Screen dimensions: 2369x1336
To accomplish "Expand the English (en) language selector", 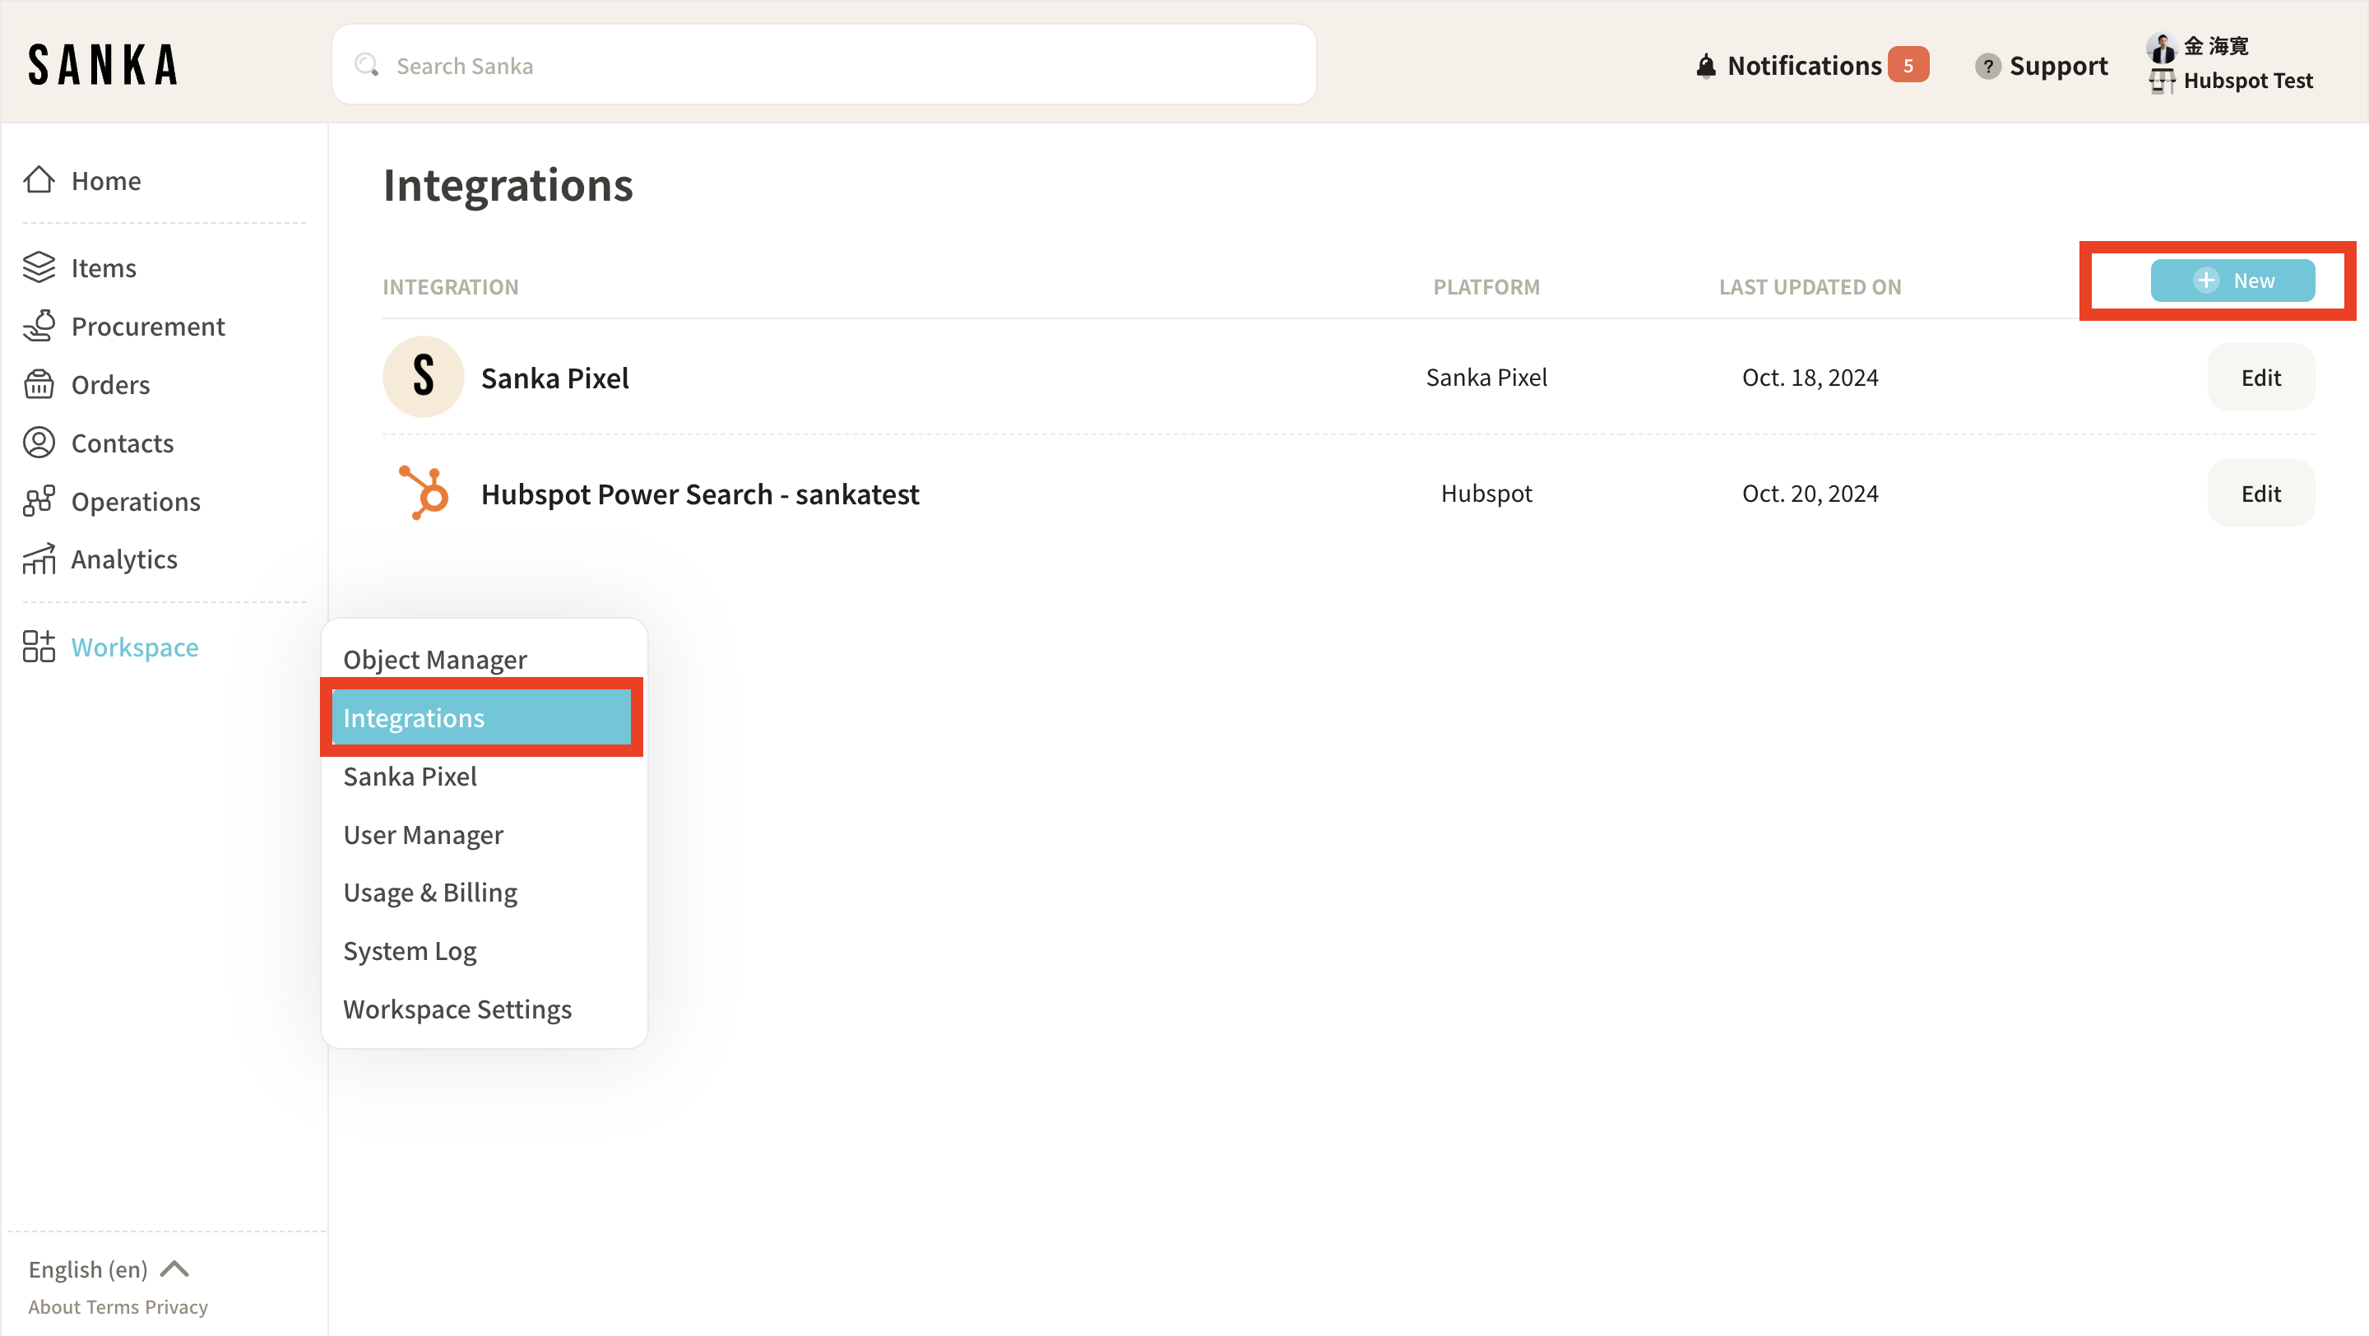I will 109,1269.
